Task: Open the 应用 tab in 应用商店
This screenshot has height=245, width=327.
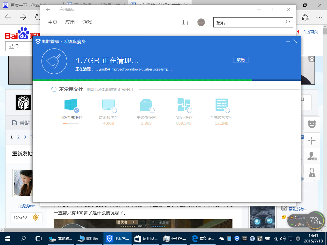Action: (70, 22)
